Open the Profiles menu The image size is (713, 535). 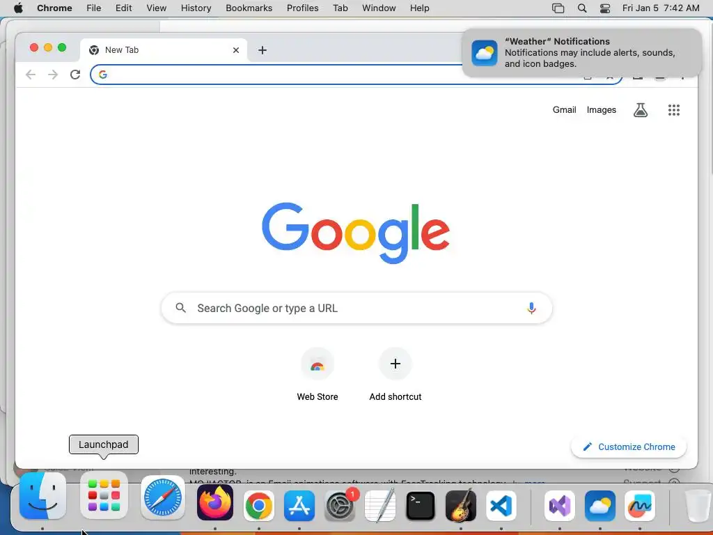(302, 8)
